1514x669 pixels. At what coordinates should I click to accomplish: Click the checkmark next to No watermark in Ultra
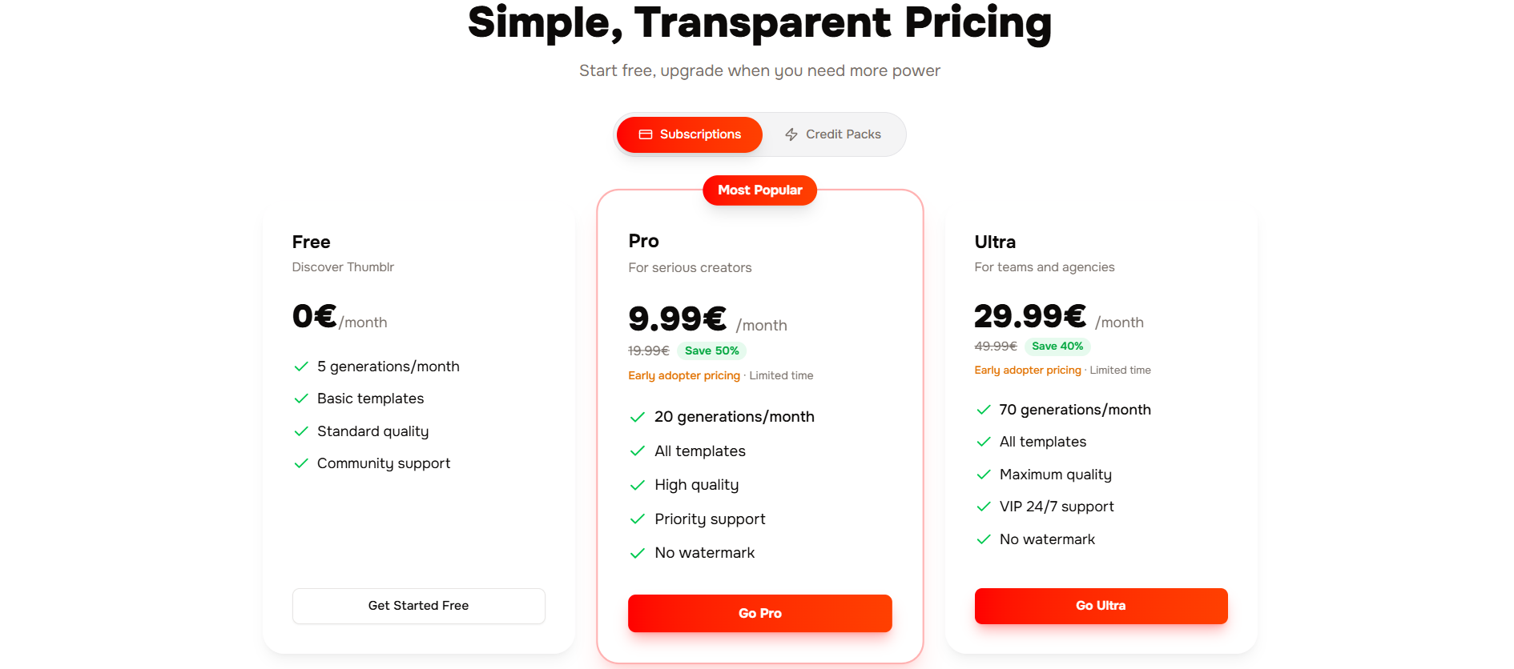984,539
